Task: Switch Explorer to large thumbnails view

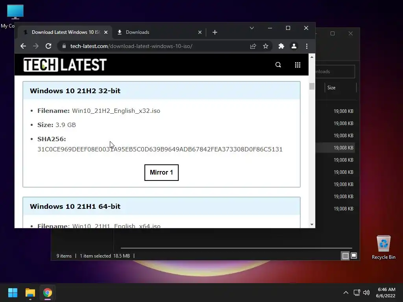Action: (354, 256)
